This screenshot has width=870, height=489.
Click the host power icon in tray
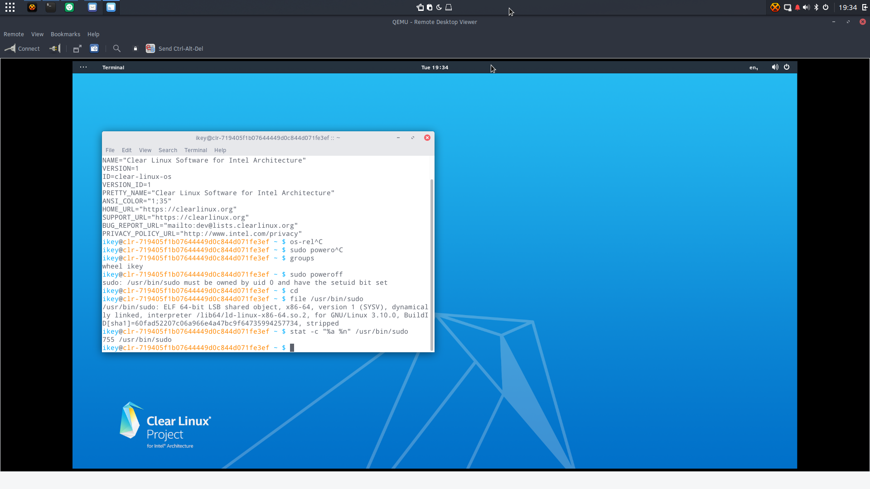tap(826, 7)
